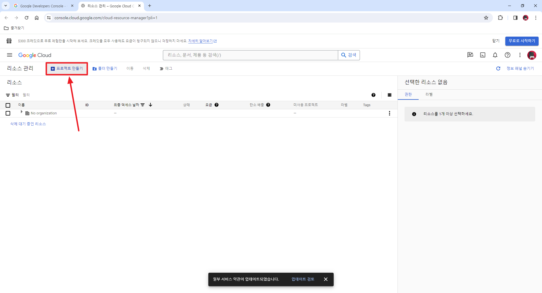Check the No organization row checkbox
542x293 pixels.
click(8, 113)
